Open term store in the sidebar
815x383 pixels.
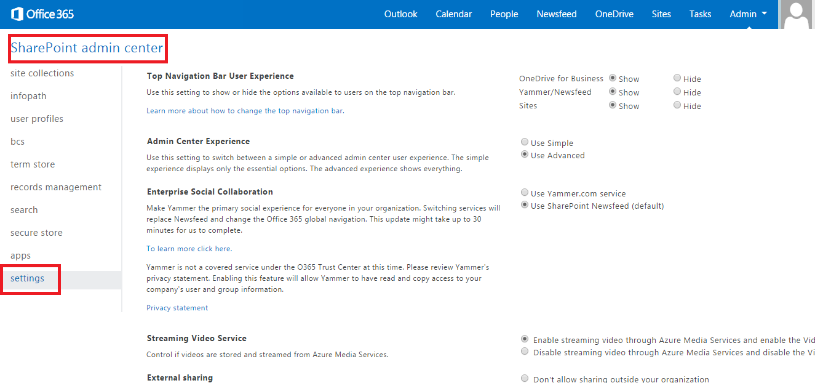pos(33,164)
